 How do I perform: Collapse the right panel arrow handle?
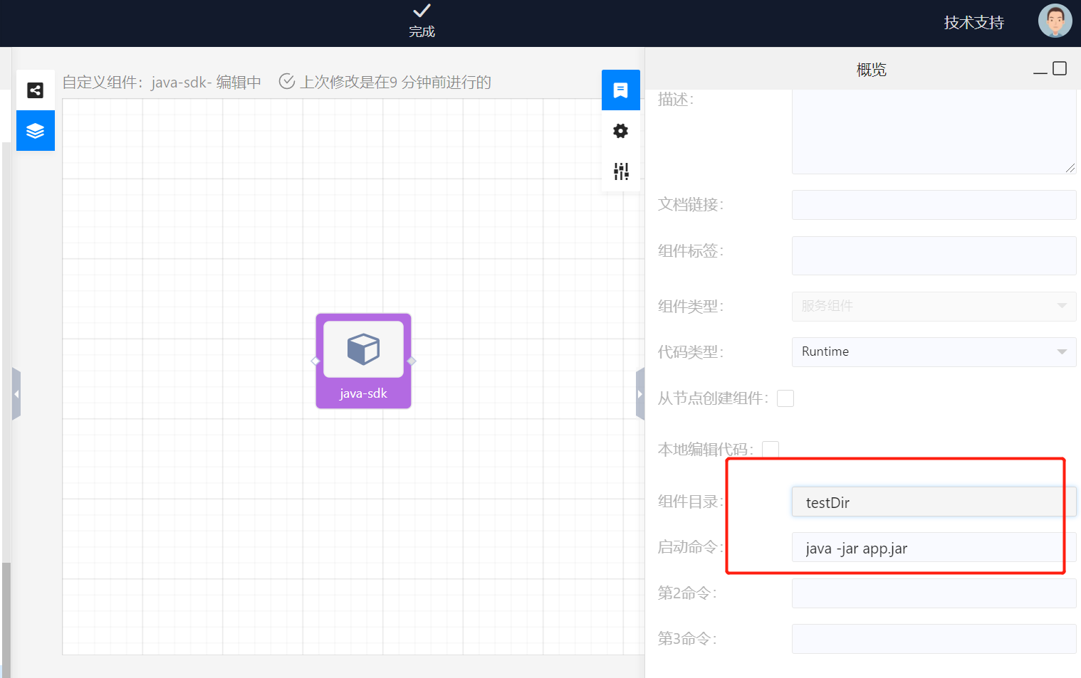(639, 393)
